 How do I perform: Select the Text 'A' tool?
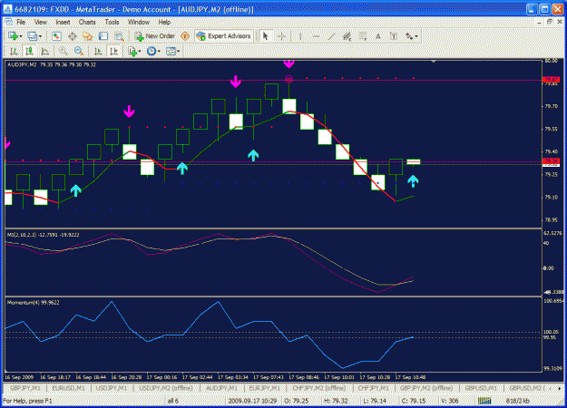point(378,36)
